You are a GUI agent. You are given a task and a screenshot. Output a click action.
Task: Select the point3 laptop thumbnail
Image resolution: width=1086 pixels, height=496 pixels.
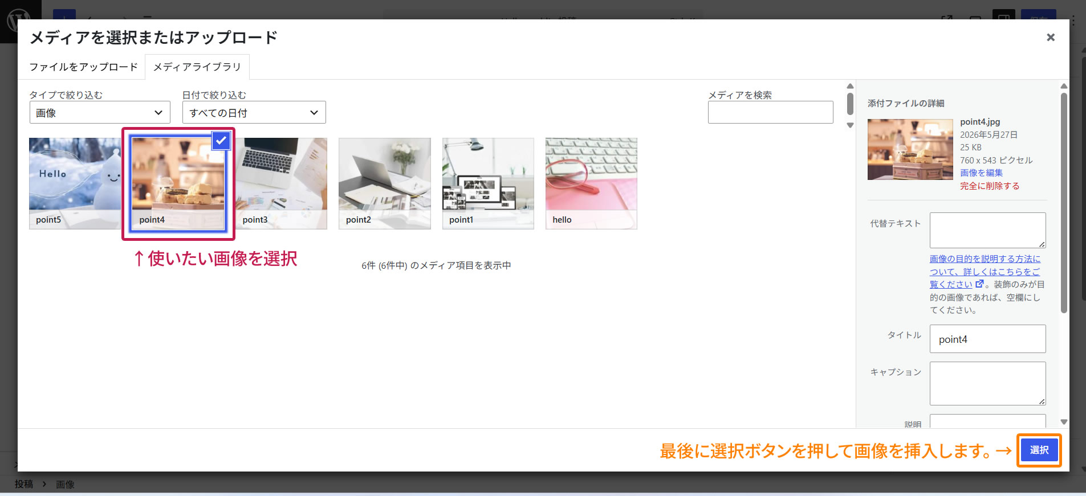[281, 183]
